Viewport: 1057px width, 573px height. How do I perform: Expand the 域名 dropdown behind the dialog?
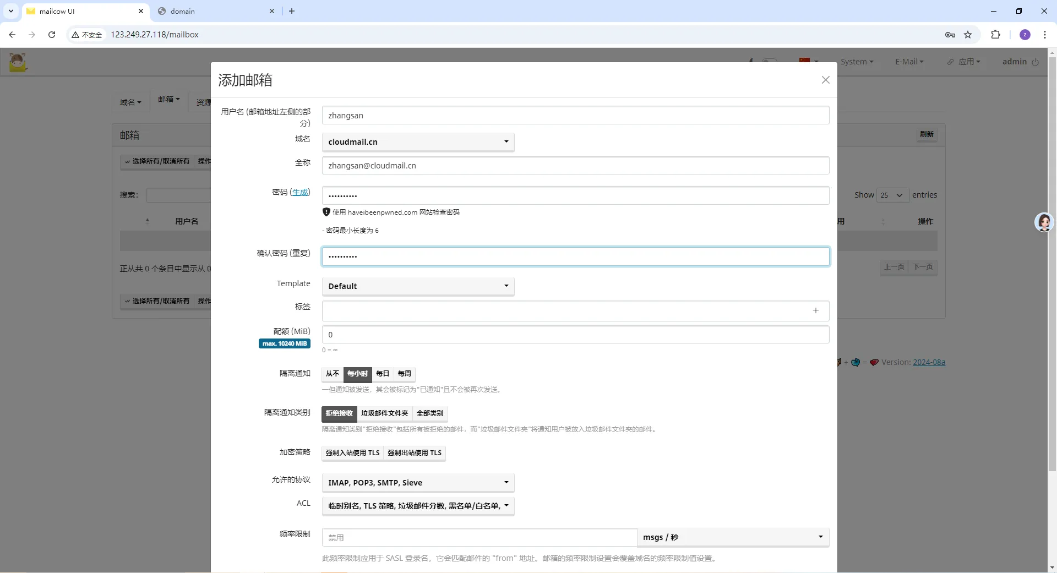coord(130,102)
